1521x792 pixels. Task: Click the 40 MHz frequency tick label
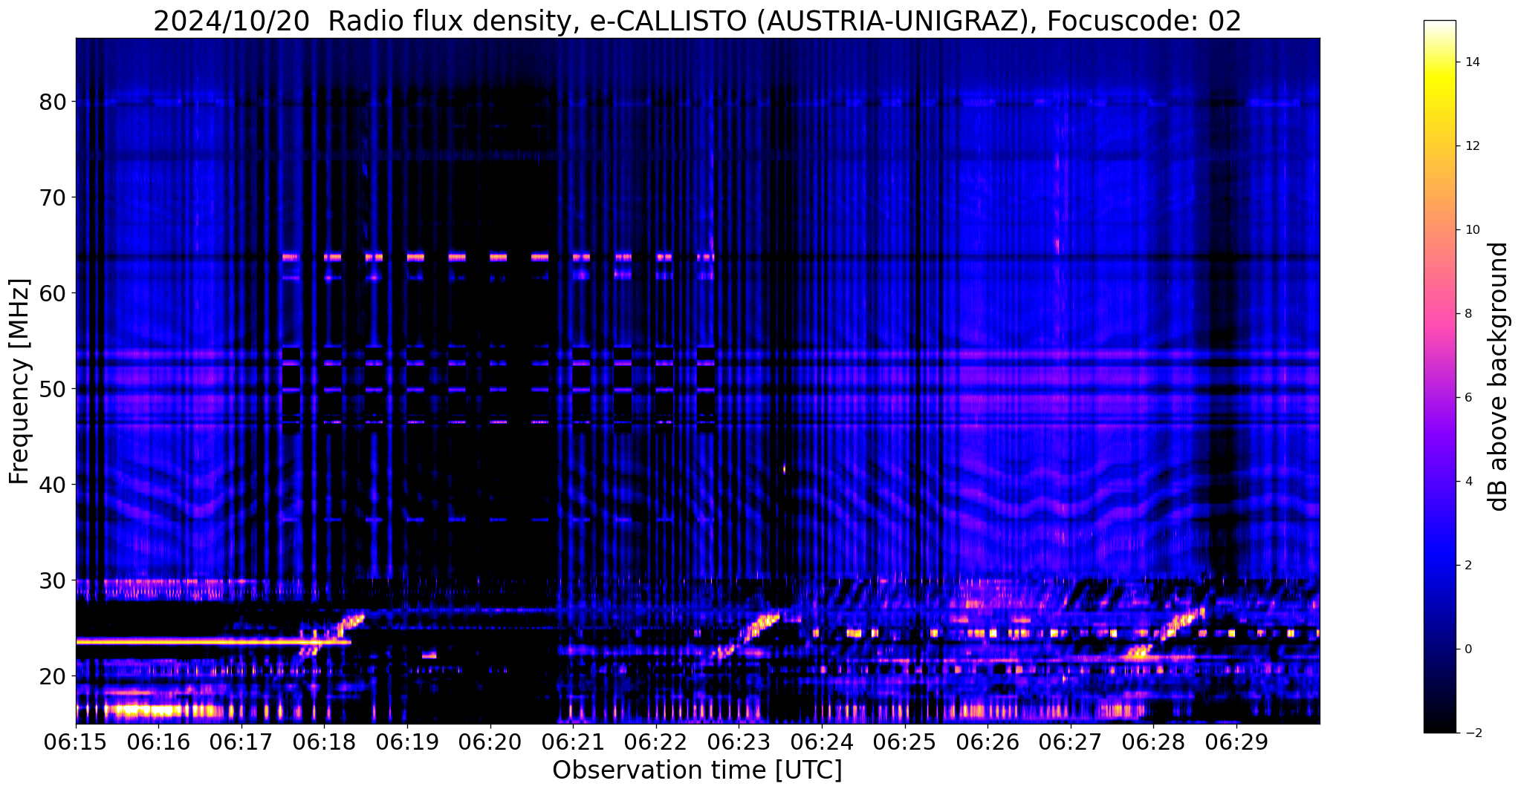point(52,485)
